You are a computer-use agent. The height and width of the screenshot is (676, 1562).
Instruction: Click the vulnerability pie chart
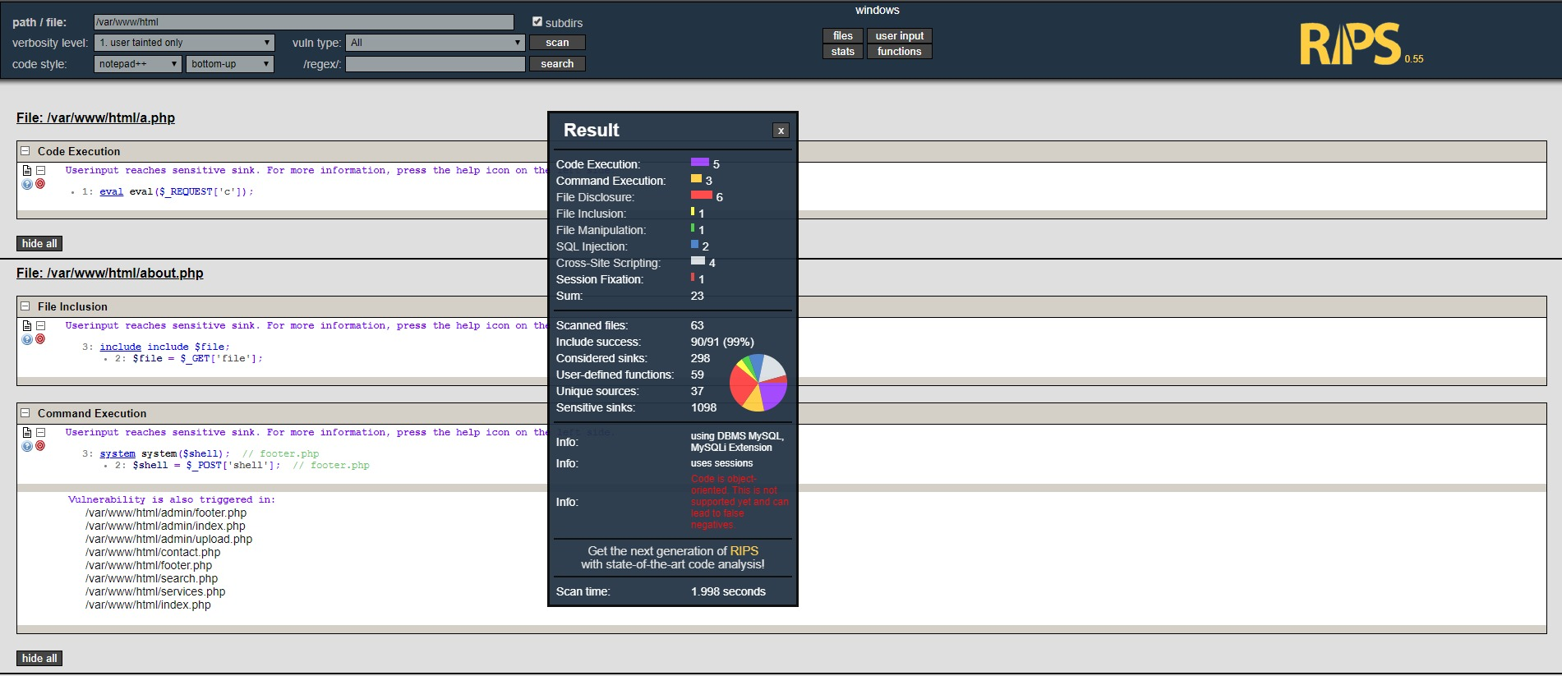pos(758,383)
